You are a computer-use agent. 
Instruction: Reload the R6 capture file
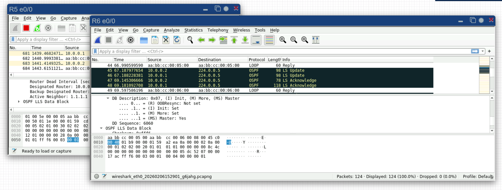tap(177, 40)
